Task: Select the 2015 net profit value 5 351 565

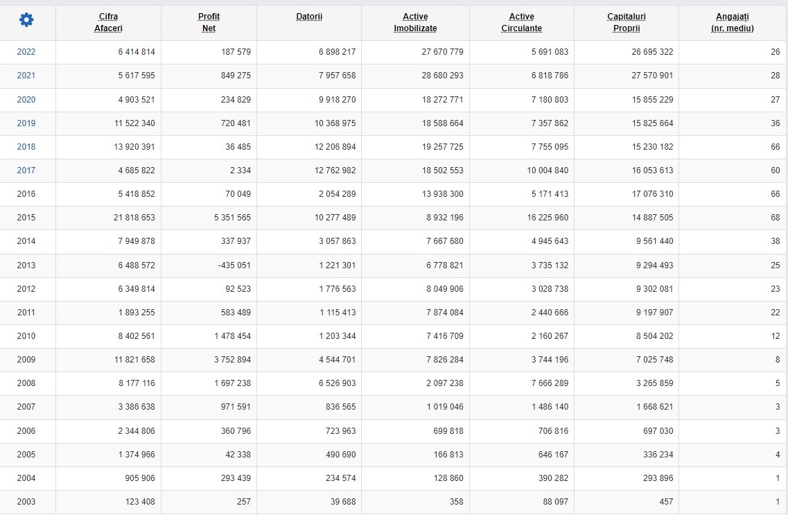Action: pyautogui.click(x=232, y=218)
